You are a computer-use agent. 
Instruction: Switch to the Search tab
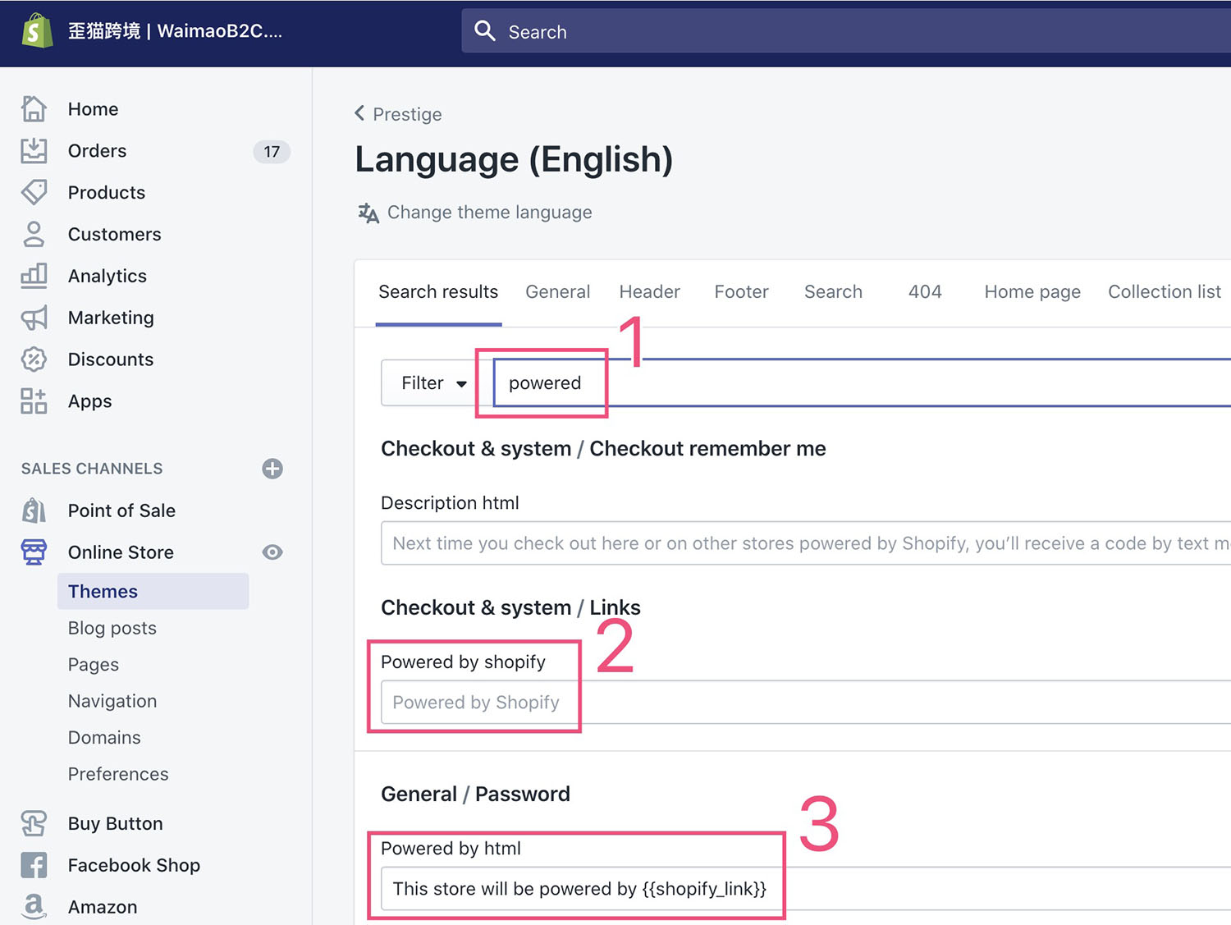click(x=833, y=291)
